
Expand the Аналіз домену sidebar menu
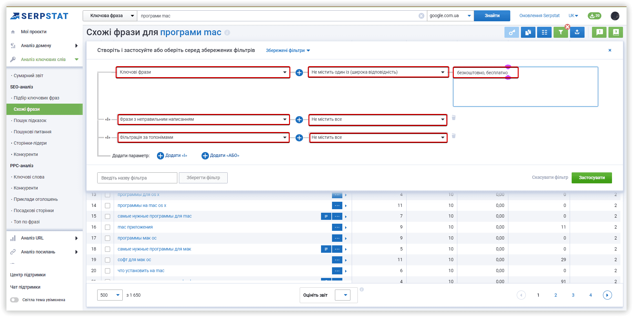click(x=45, y=46)
